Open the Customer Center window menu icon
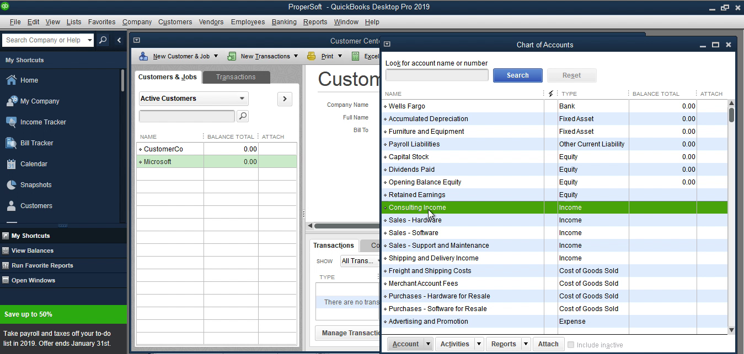Viewport: 744px width, 354px height. [x=136, y=40]
